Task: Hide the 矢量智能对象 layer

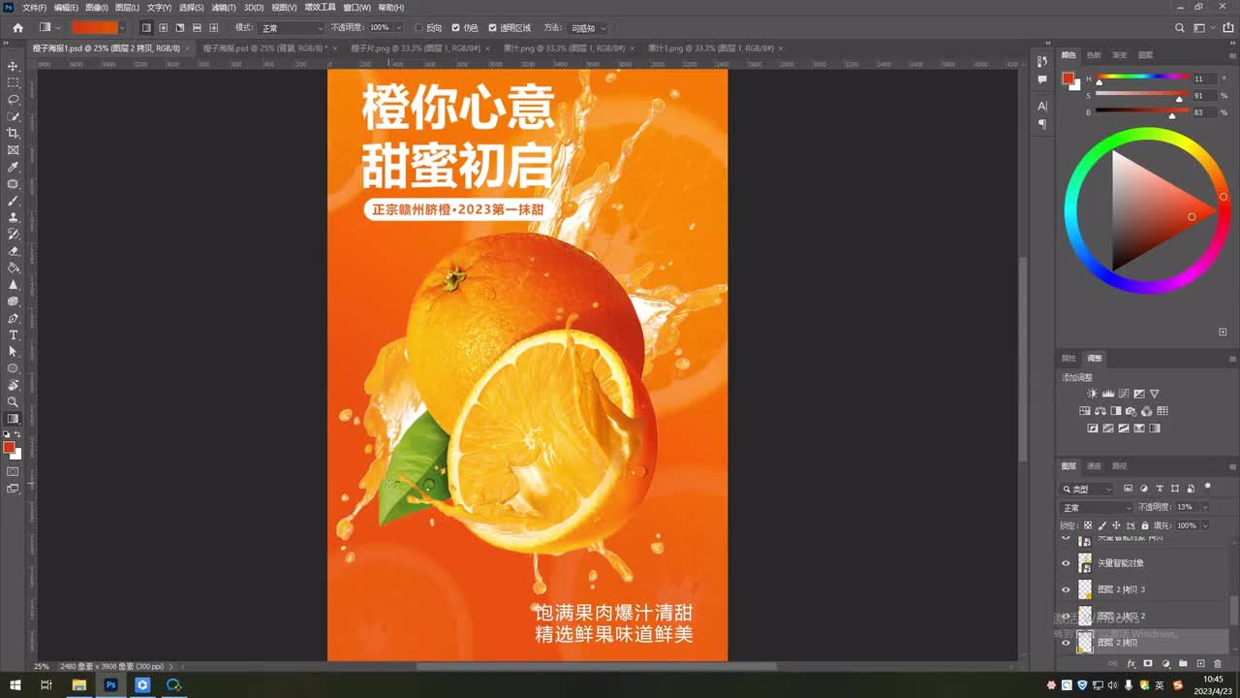Action: click(1066, 562)
